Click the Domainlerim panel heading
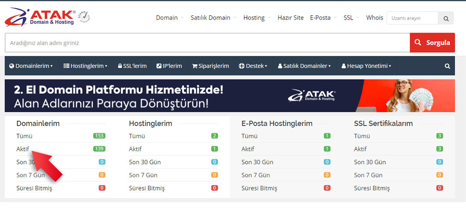The height and width of the screenshot is (208, 466). pyautogui.click(x=38, y=123)
